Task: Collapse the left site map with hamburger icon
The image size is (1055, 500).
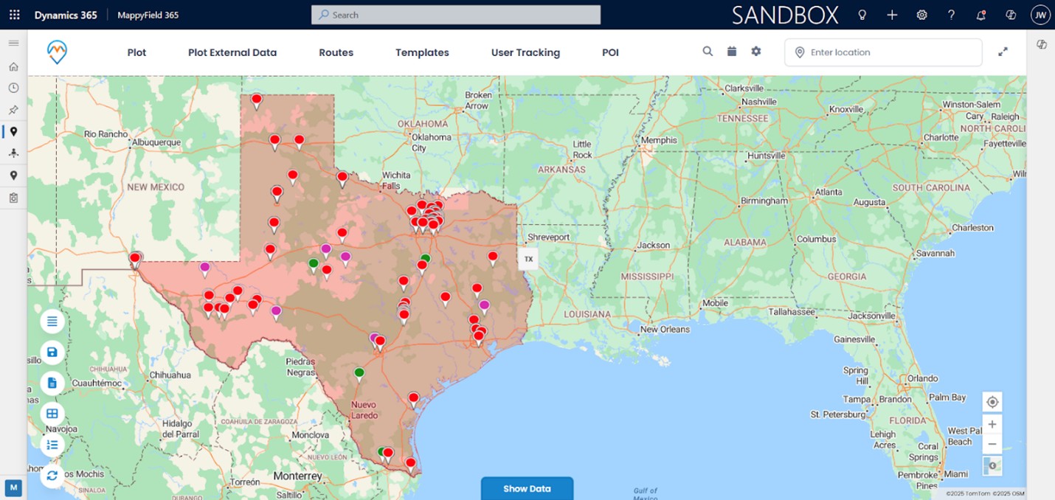Action: pos(13,44)
